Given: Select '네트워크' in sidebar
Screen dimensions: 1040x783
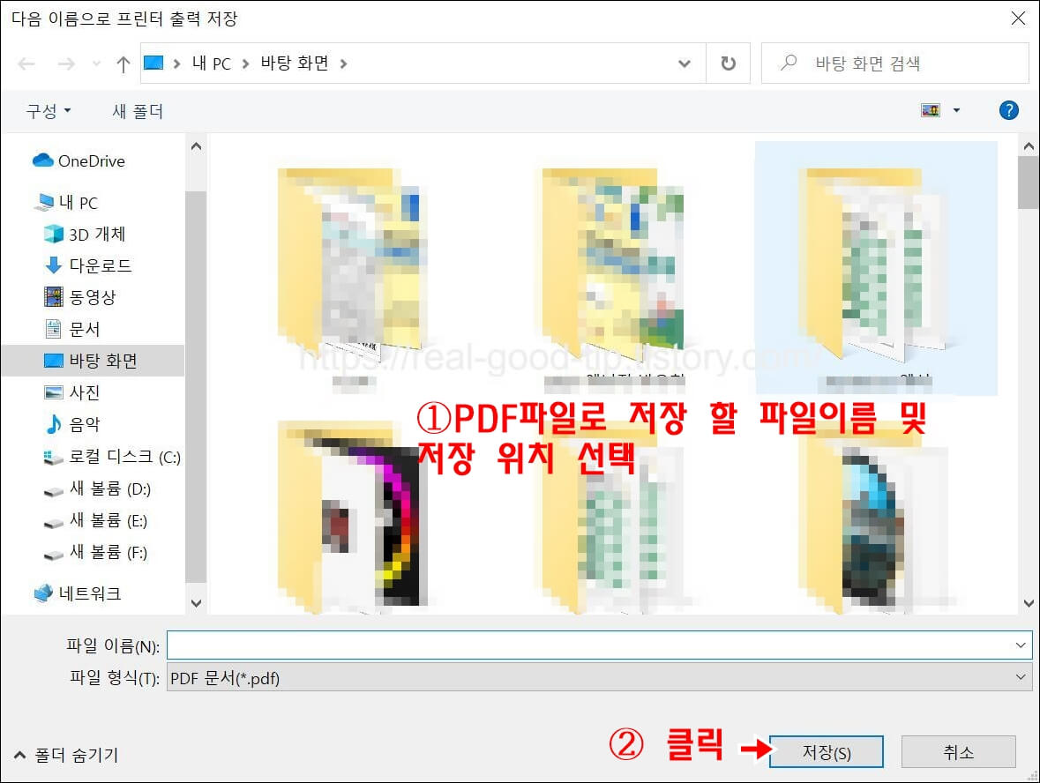Looking at the screenshot, I should tap(90, 593).
